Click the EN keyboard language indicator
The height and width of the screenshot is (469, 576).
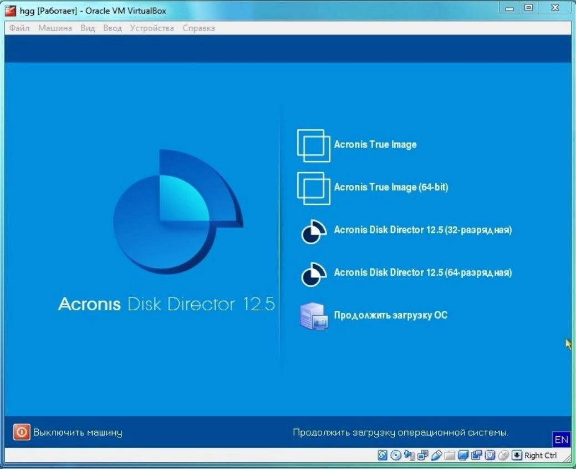click(x=561, y=440)
